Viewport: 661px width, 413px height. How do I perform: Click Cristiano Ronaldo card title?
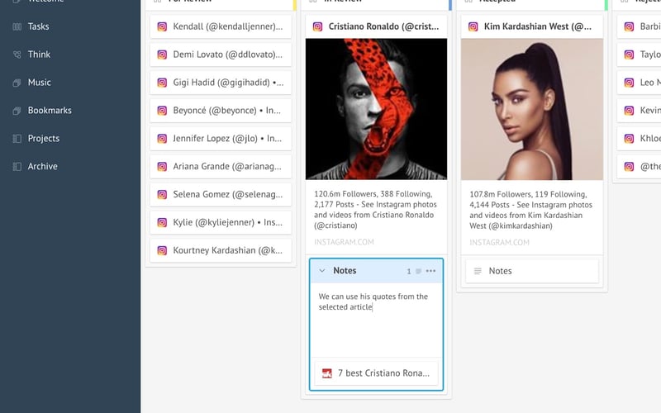pyautogui.click(x=383, y=26)
